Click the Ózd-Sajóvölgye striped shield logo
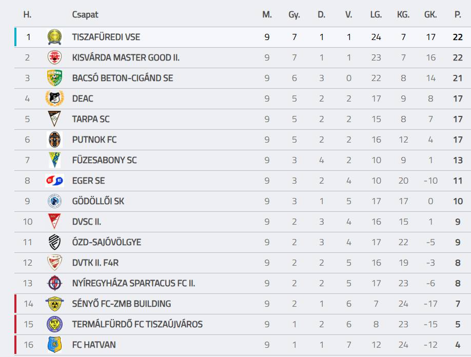Image resolution: width=471 pixels, height=357 pixels. 54,242
